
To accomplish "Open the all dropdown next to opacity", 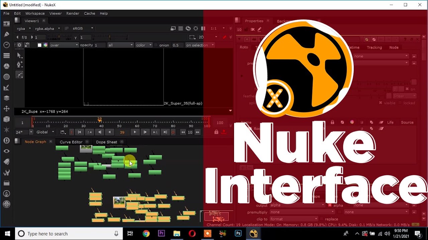I will pyautogui.click(x=120, y=45).
